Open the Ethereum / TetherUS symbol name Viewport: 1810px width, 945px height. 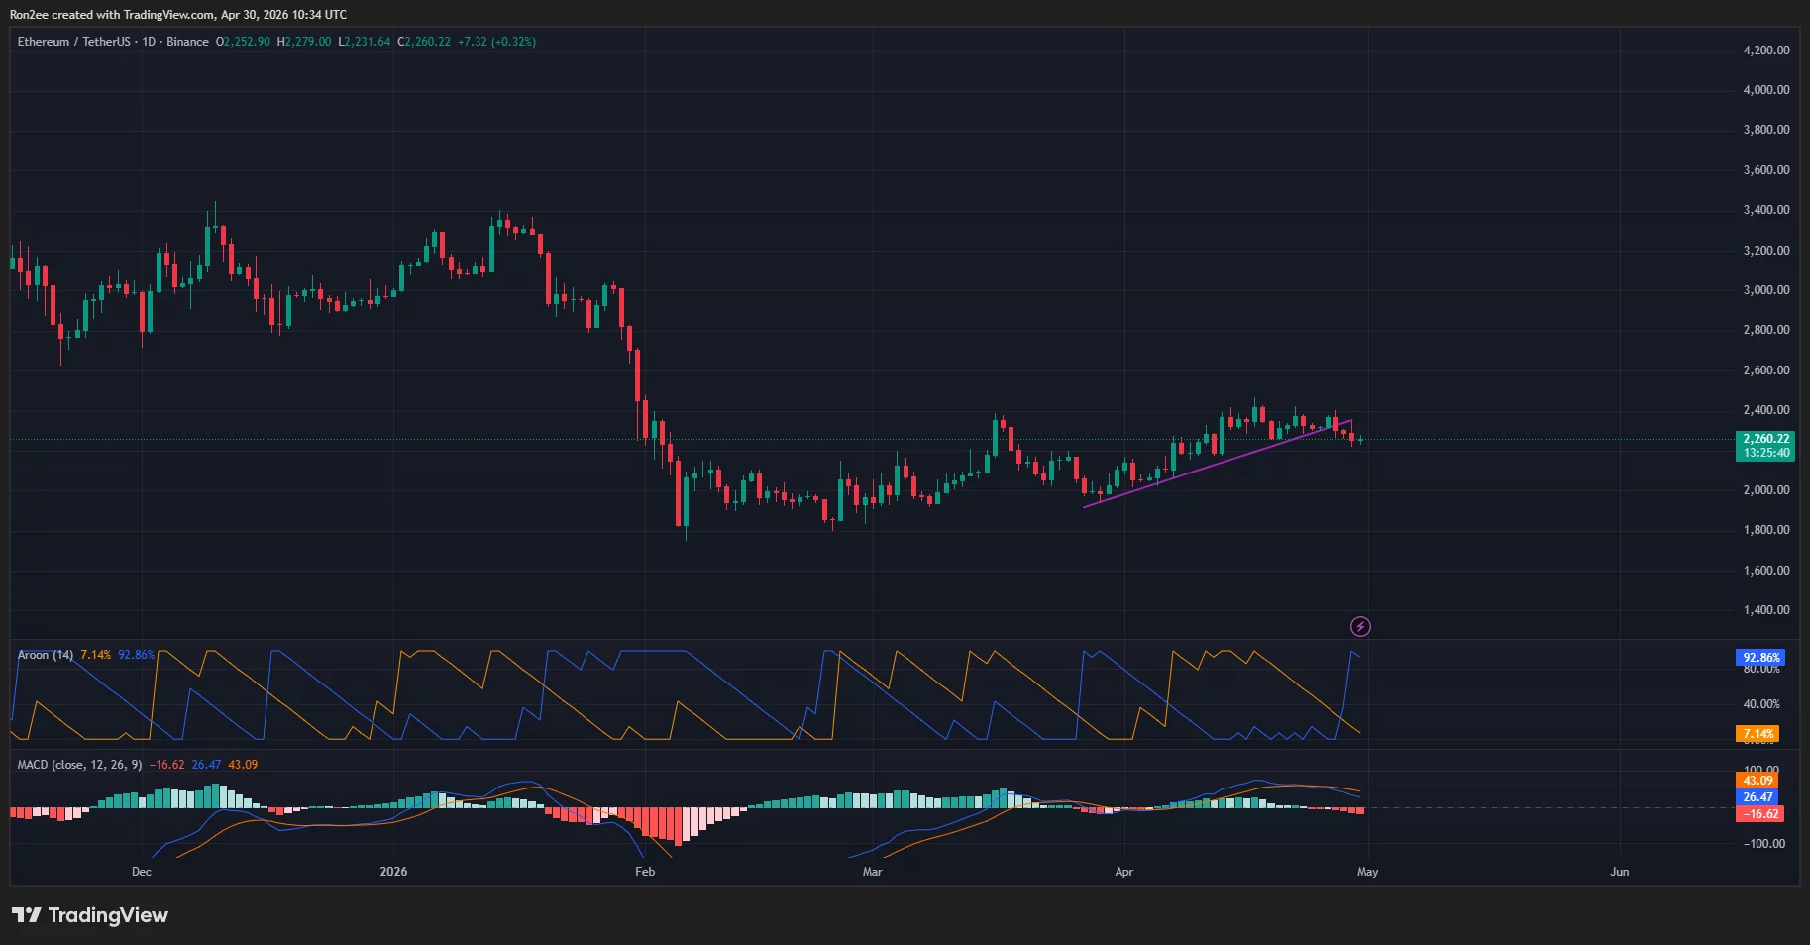[x=76, y=42]
